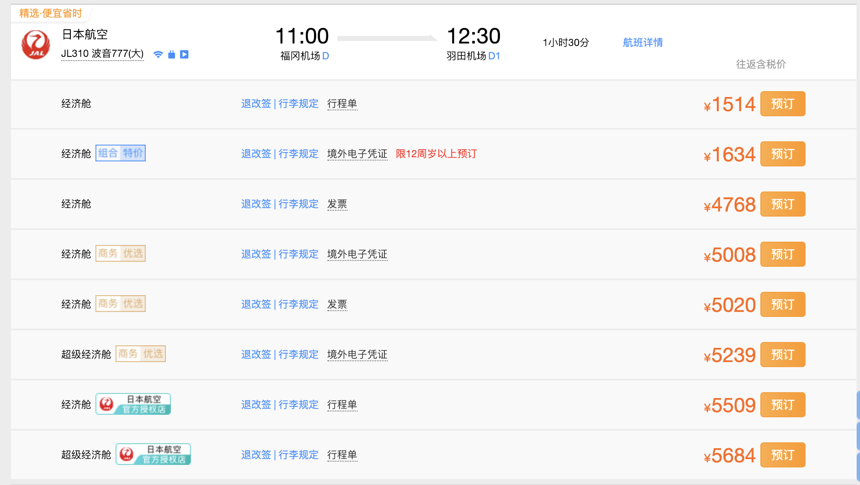Image resolution: width=860 pixels, height=485 pixels.
Task: Open 行李规定 for ¥1634 row
Action: coord(299,154)
